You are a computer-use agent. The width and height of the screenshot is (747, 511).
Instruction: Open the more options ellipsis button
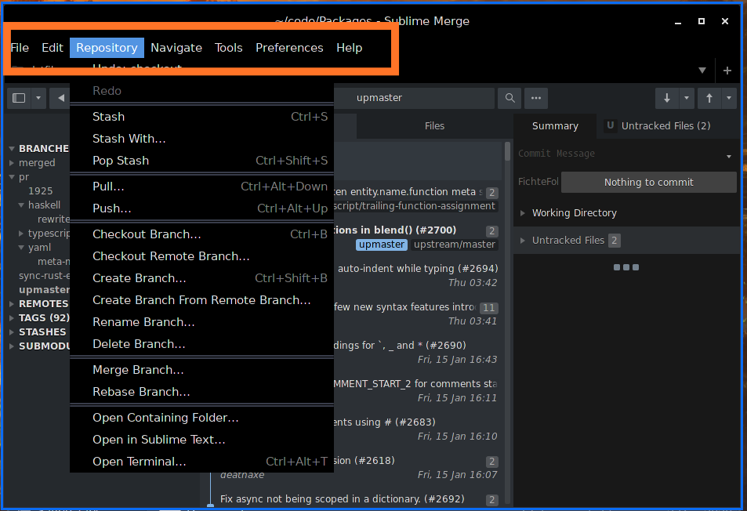536,98
